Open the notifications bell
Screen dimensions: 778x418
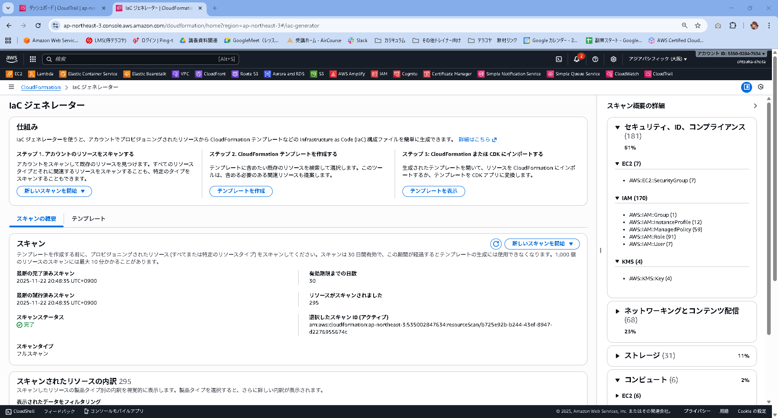coord(577,59)
